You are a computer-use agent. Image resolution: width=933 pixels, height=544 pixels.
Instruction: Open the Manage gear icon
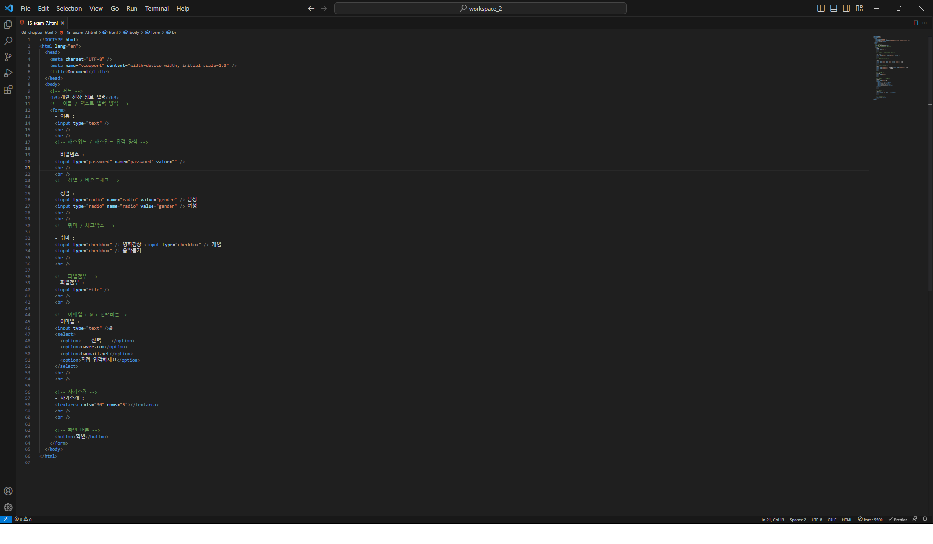click(x=8, y=508)
